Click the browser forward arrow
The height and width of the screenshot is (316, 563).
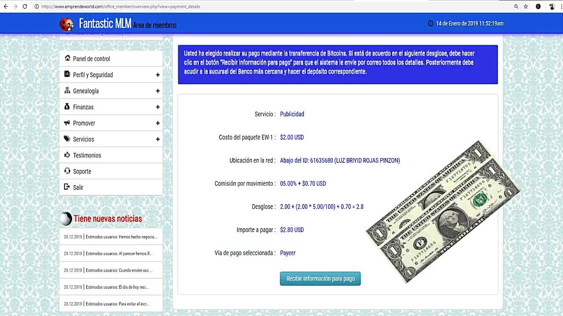tap(15, 7)
